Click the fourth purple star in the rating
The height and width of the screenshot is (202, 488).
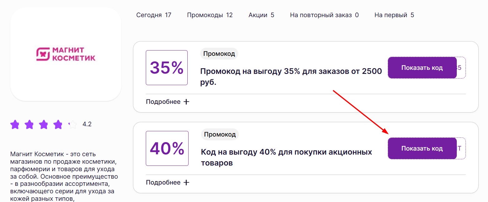tap(58, 124)
